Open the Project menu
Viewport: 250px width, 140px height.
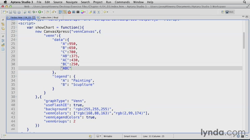point(98,2)
